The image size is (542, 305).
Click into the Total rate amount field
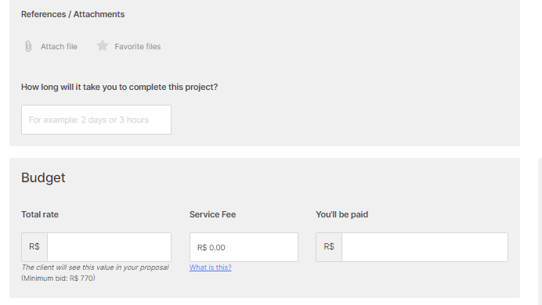click(x=109, y=247)
